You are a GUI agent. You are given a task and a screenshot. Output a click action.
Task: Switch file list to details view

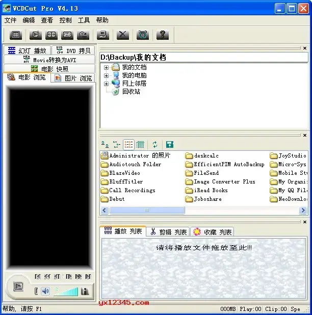[140, 144]
